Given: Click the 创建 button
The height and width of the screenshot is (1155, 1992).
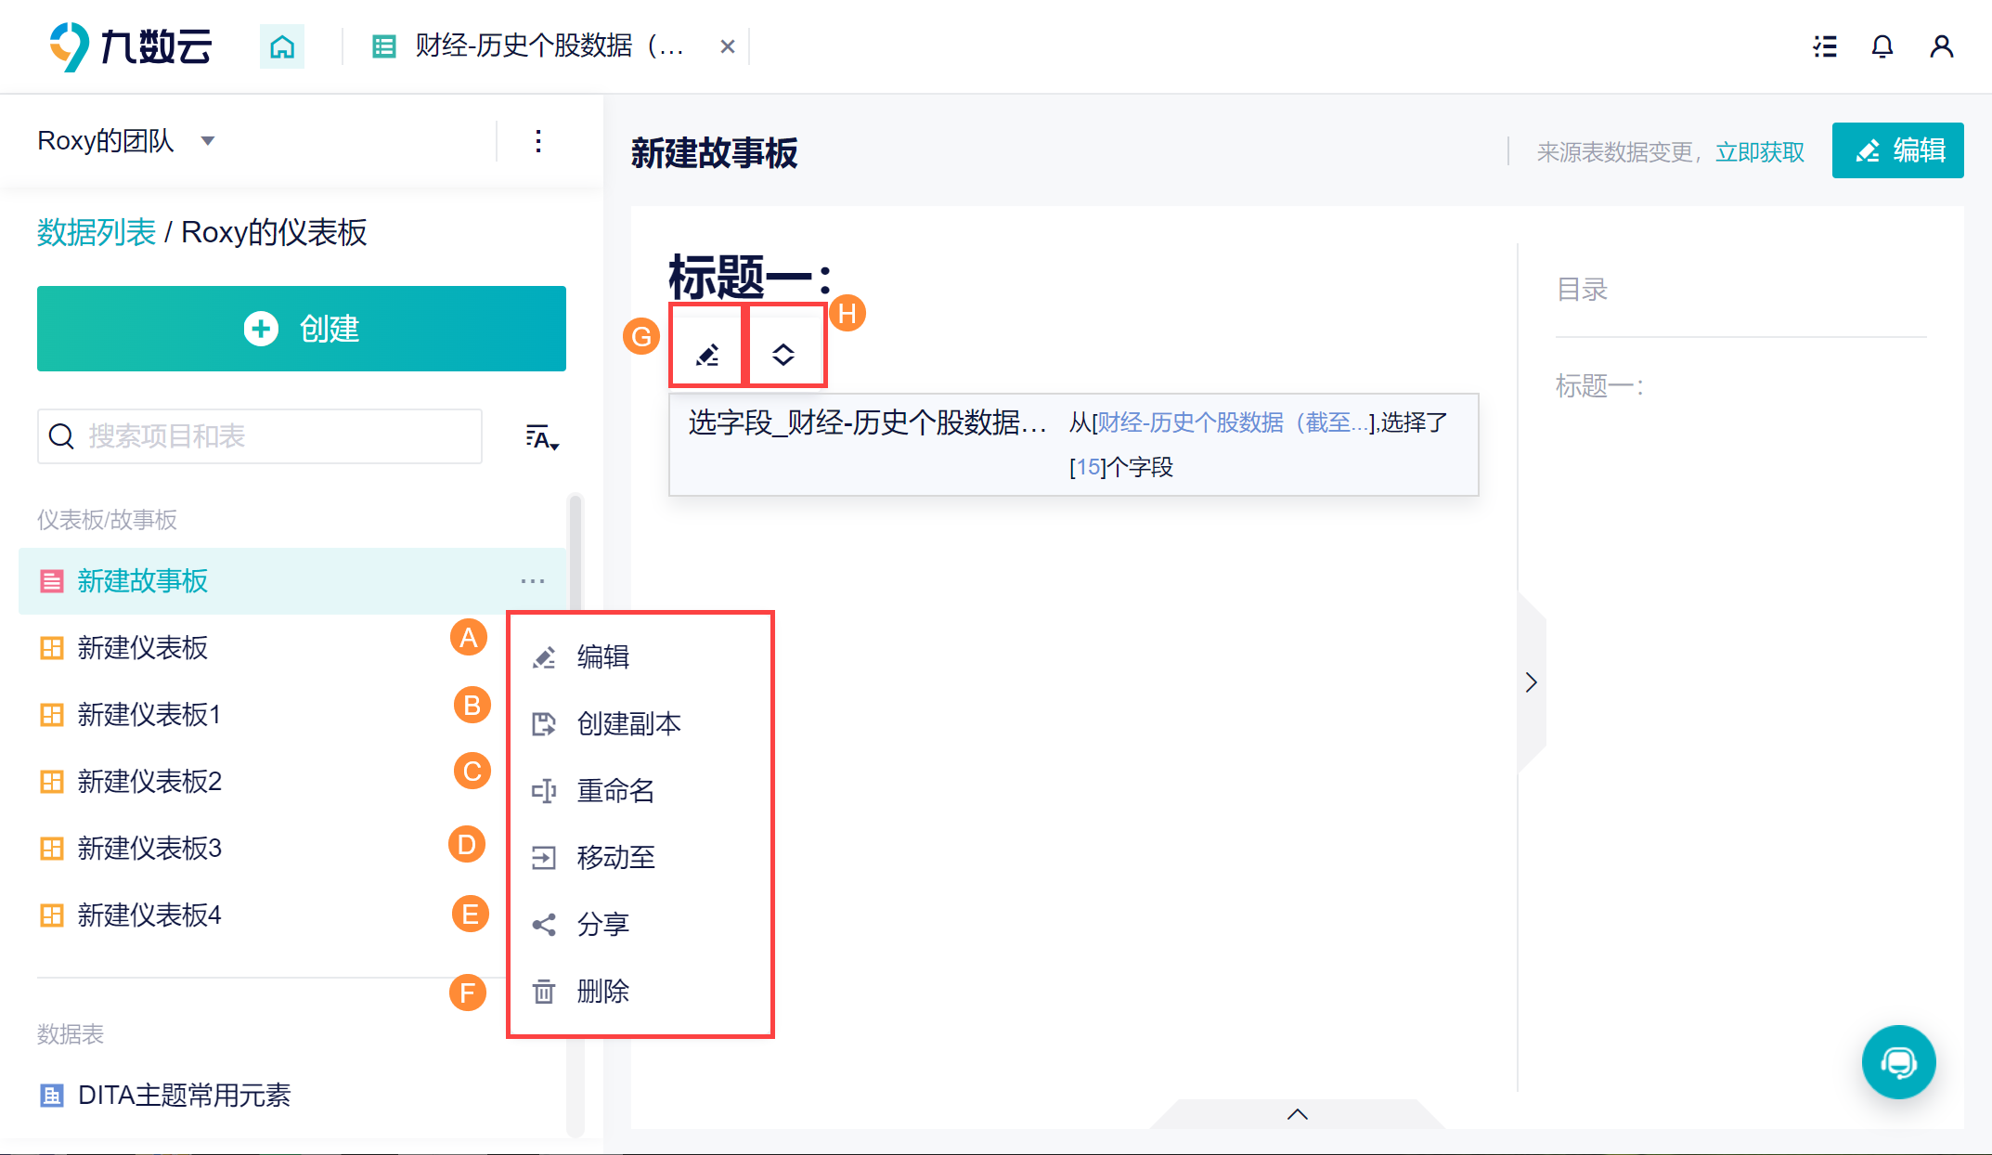Looking at the screenshot, I should tap(302, 329).
